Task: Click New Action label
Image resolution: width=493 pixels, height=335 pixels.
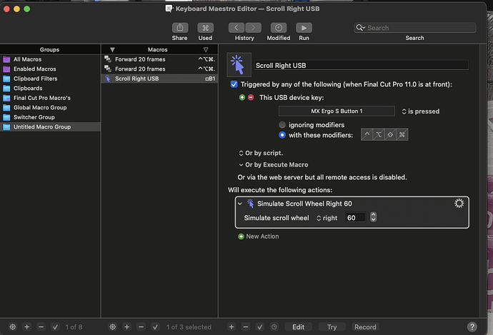Action: point(262,236)
